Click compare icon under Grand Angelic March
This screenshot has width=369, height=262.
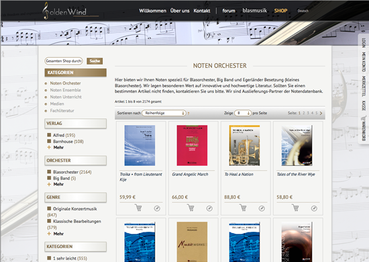point(209,208)
